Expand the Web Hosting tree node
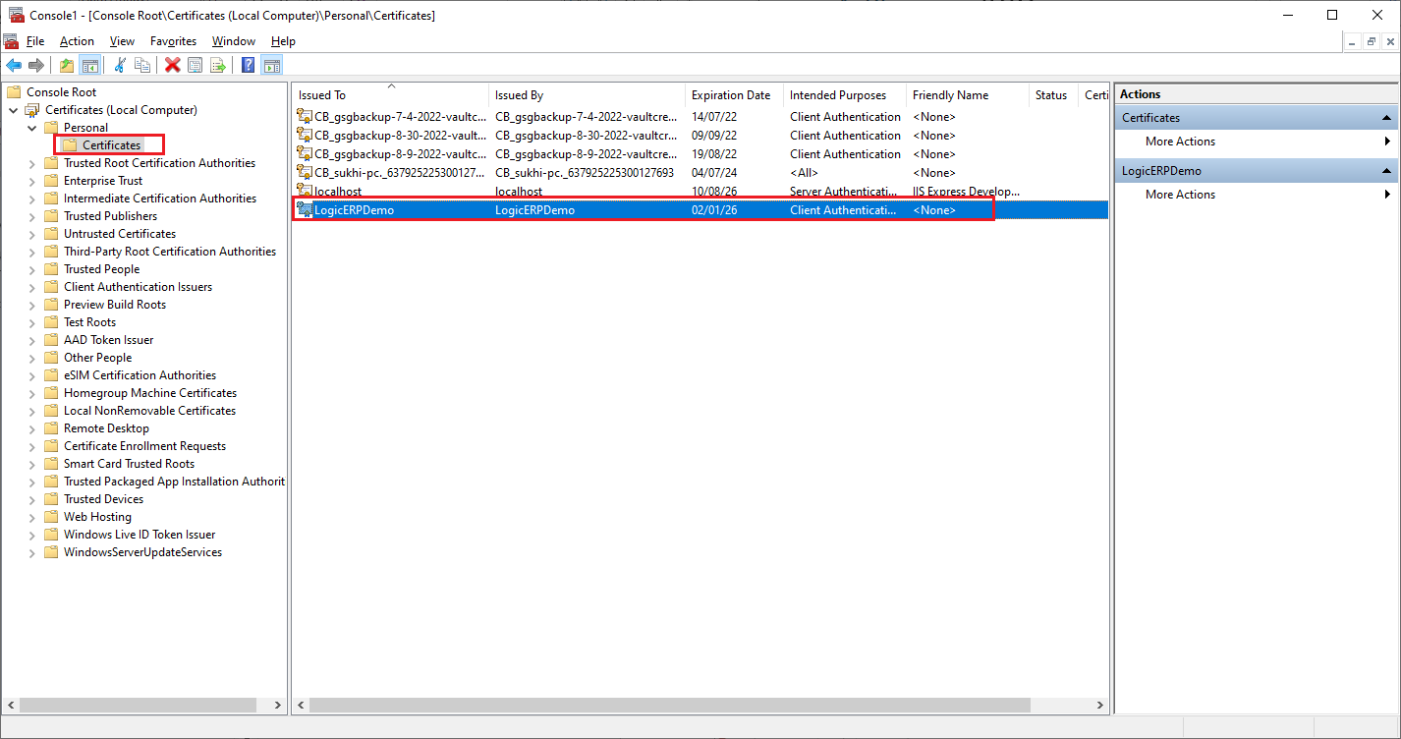Screen dimensions: 1401x739 pyautogui.click(x=31, y=517)
